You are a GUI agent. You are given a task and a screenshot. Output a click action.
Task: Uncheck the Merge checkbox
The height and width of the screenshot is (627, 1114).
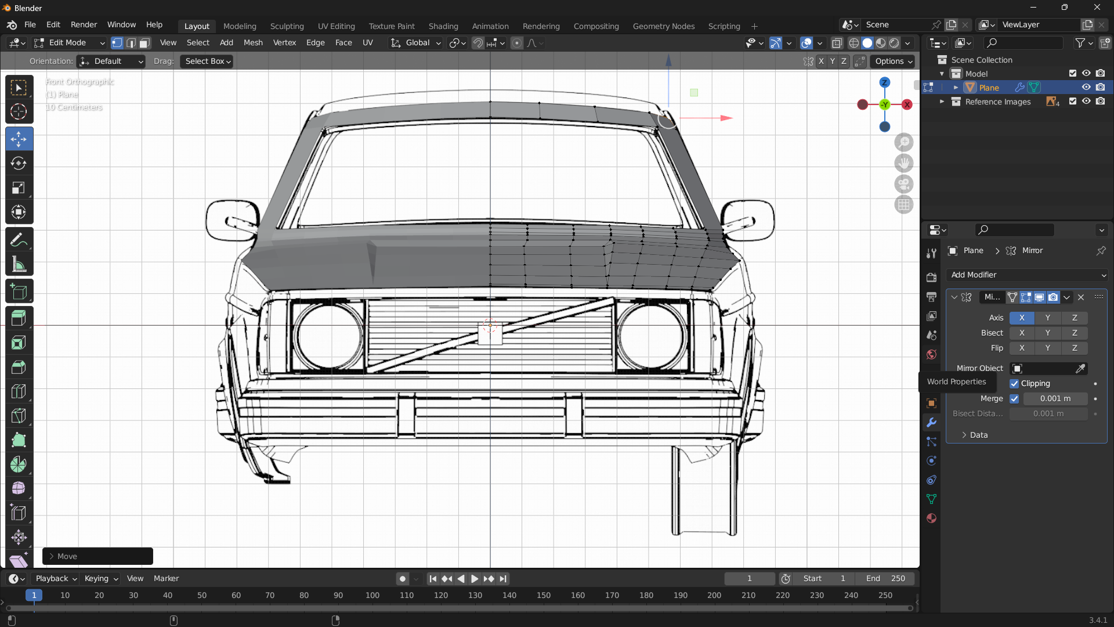point(1014,399)
